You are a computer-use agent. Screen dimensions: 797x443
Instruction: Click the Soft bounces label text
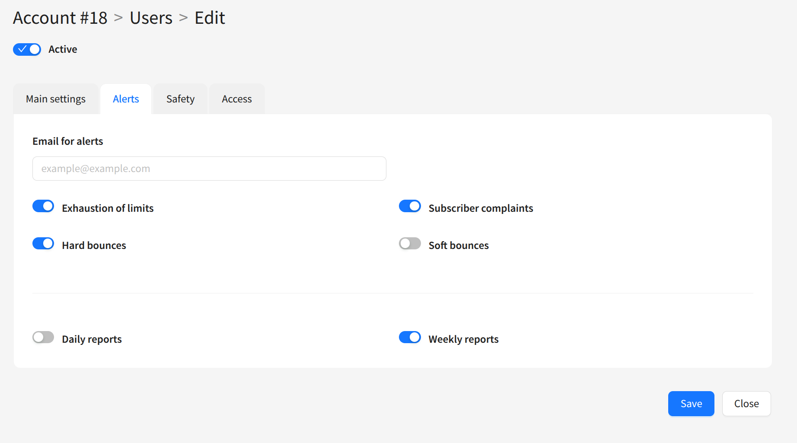[459, 245]
